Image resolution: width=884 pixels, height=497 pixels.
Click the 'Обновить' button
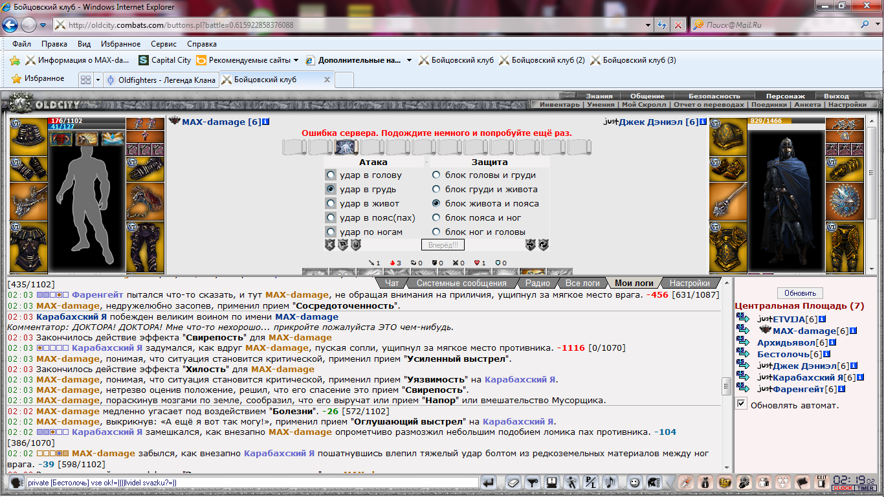(801, 293)
